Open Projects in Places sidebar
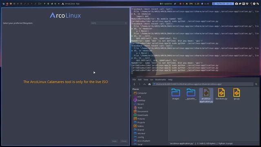261x147 pixels. [139, 122]
